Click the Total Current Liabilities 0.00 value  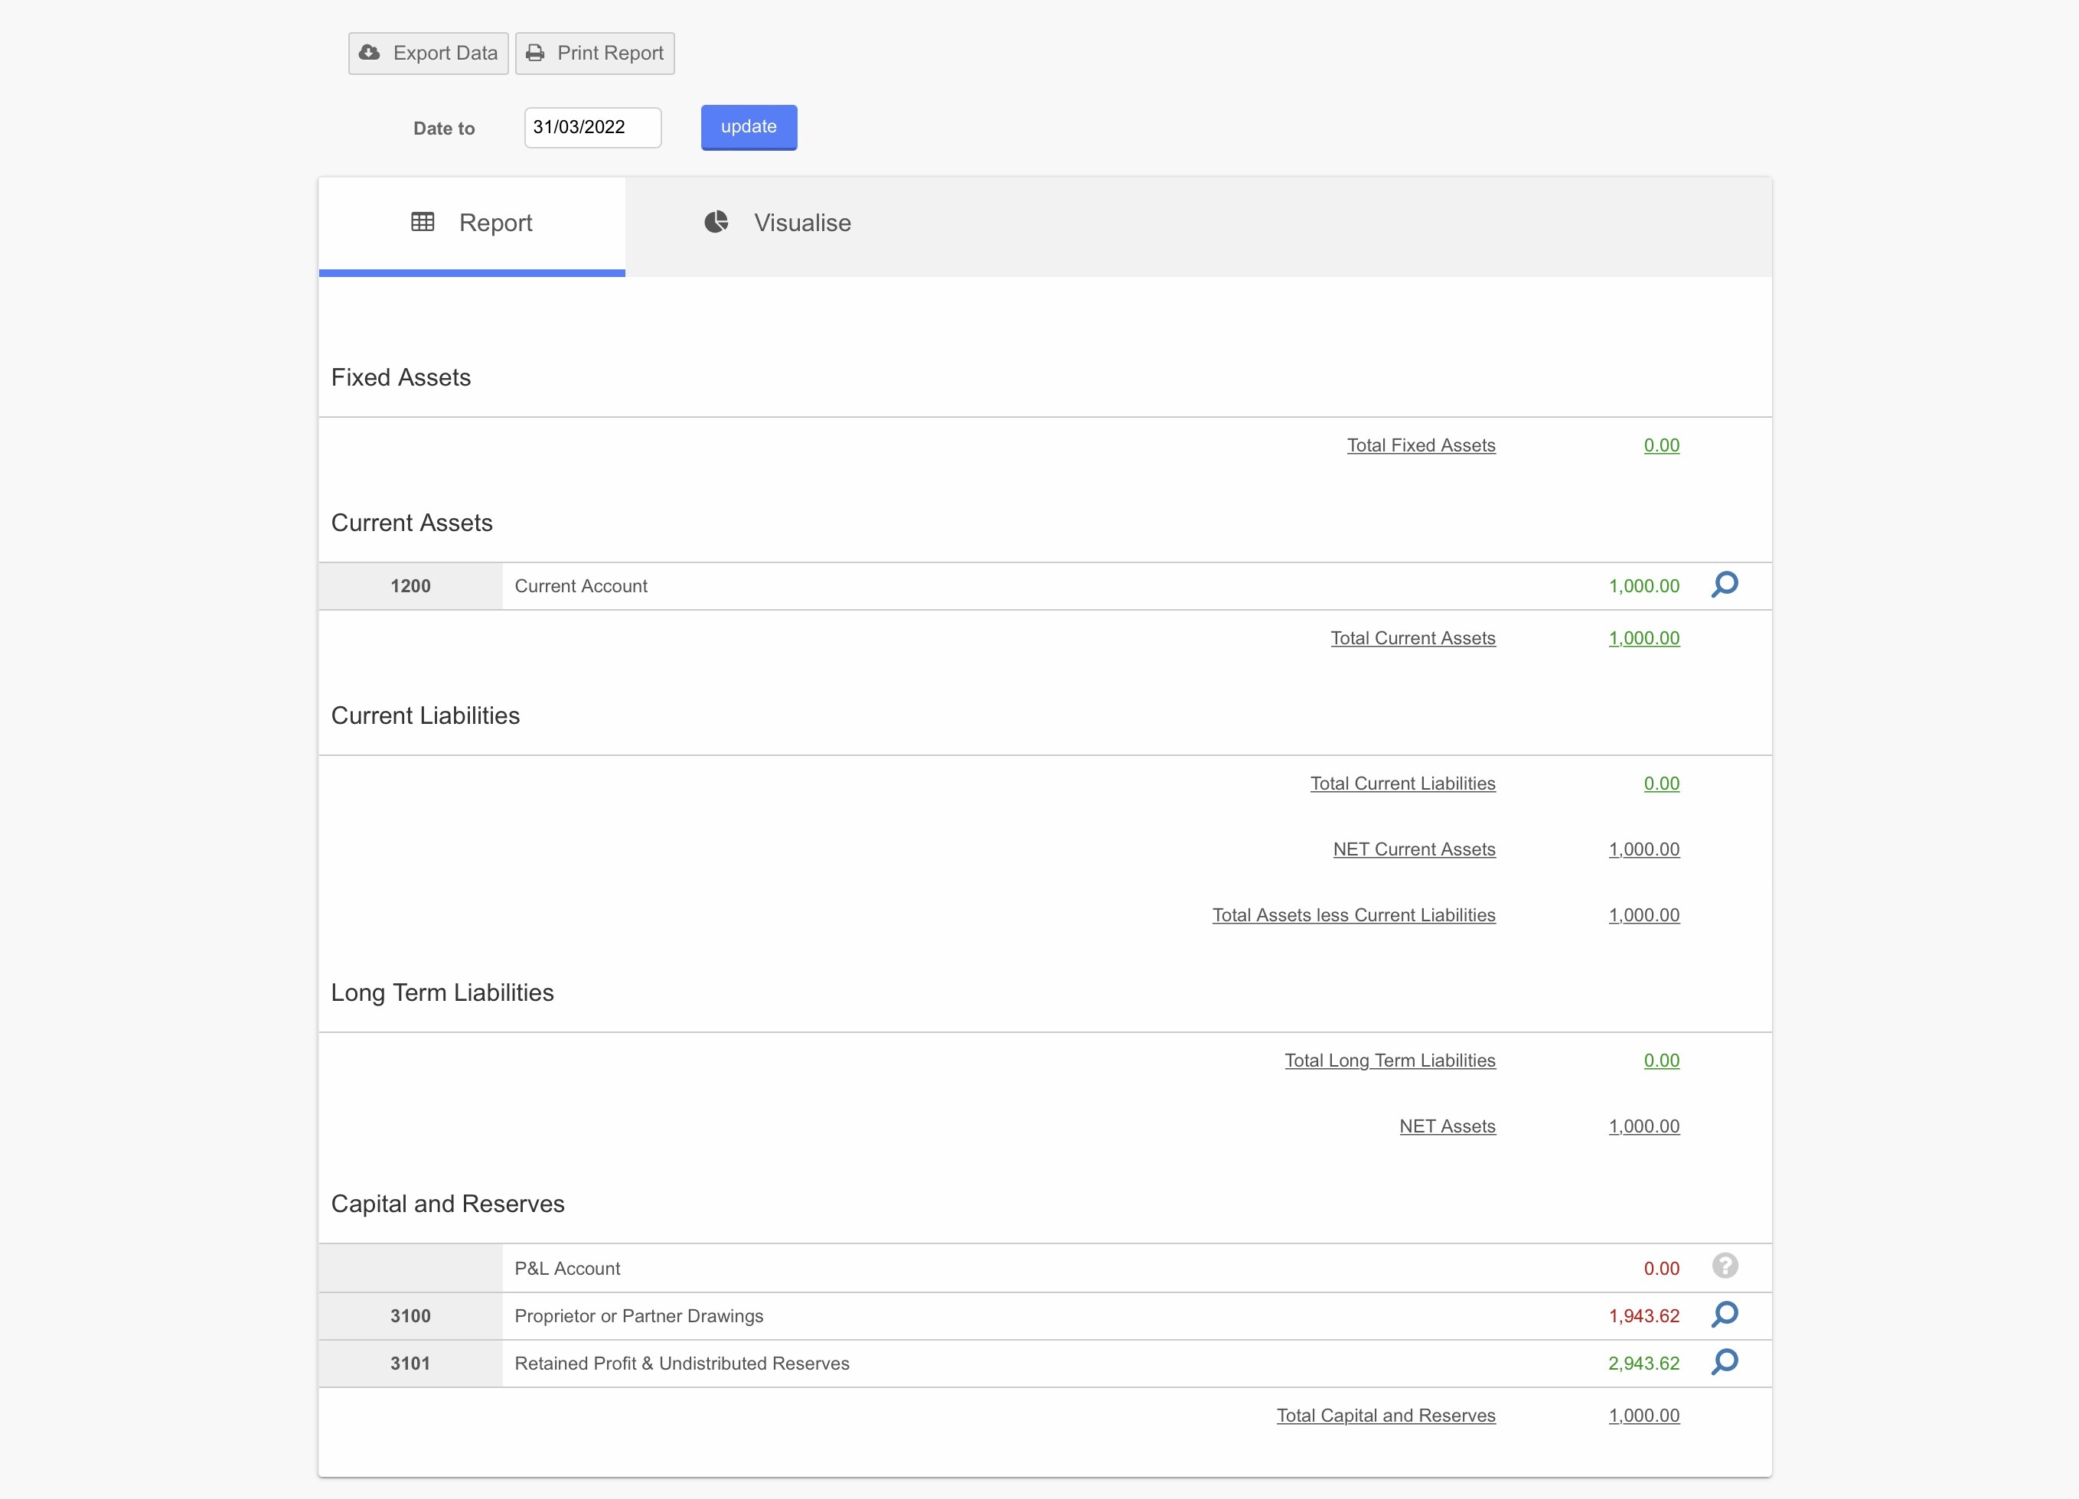pyautogui.click(x=1662, y=784)
